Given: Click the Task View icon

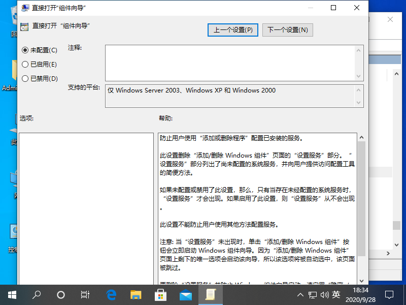Looking at the screenshot, I should (85, 294).
